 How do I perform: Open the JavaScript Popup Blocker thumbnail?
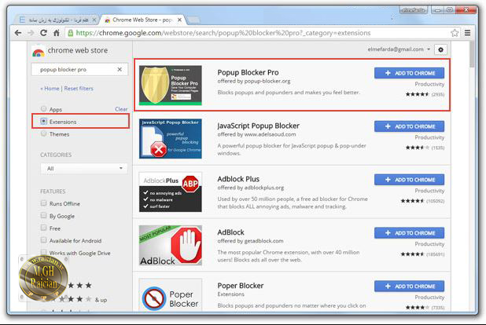pos(171,139)
